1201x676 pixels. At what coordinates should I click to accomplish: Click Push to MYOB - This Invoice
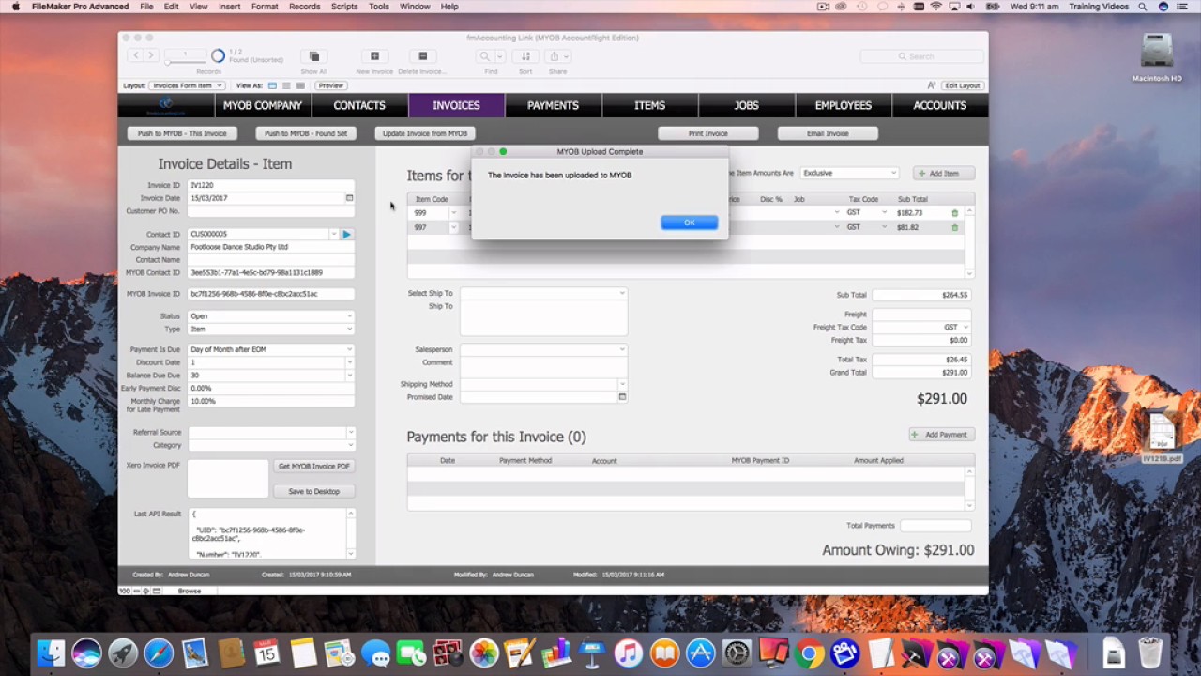pos(182,133)
